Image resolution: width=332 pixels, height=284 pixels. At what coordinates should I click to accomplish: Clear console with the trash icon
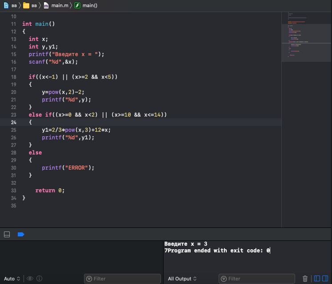pyautogui.click(x=305, y=279)
